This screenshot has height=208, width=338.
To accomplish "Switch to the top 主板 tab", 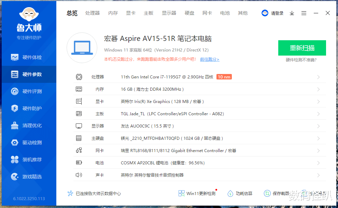I will pos(149,13).
